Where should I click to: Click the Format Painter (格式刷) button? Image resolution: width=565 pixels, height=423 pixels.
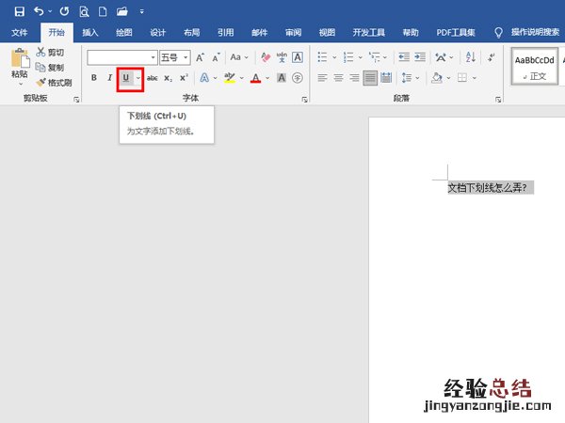point(54,82)
